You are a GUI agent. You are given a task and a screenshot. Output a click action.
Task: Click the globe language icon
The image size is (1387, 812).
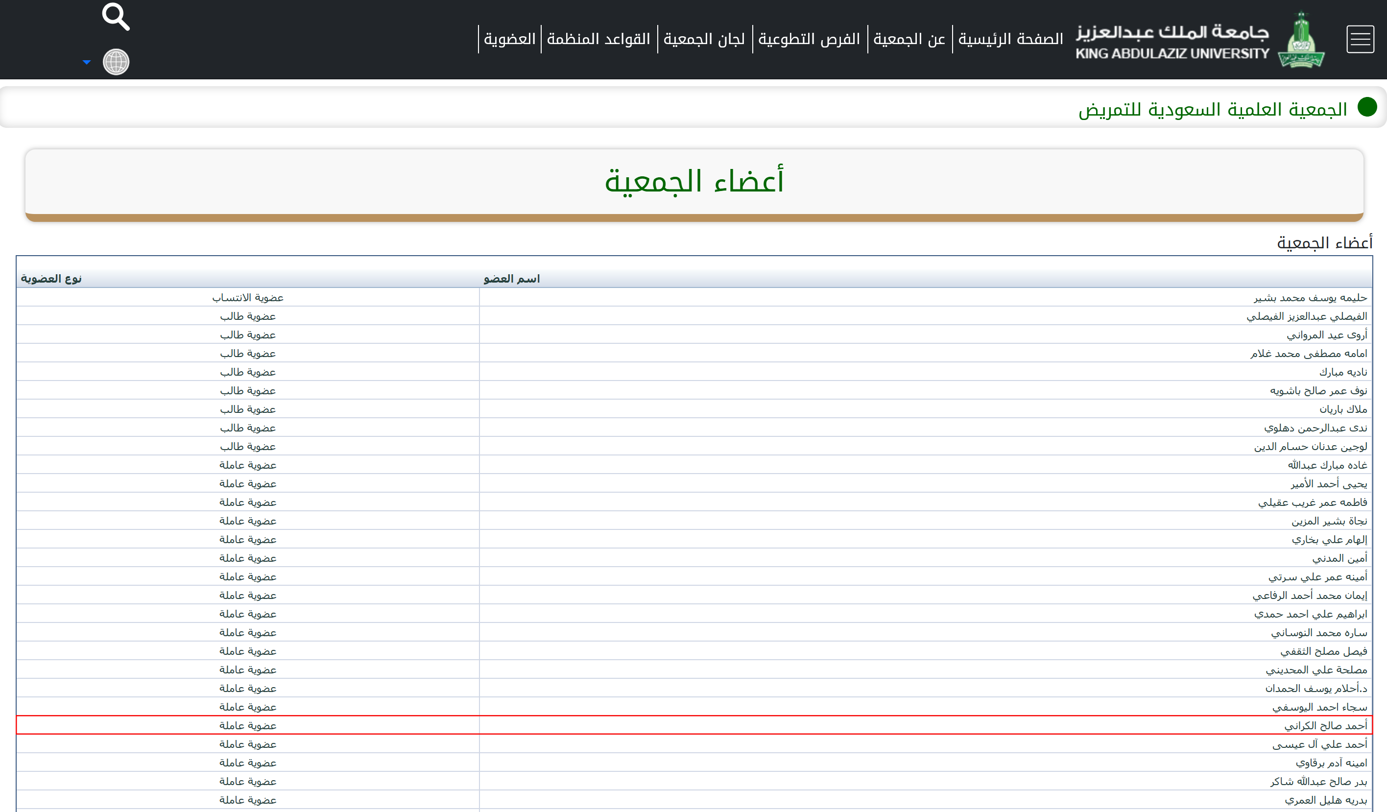point(116,62)
